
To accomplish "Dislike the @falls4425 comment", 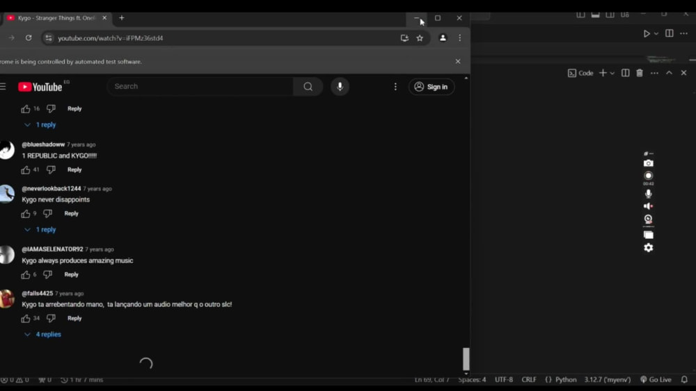I will (x=51, y=318).
